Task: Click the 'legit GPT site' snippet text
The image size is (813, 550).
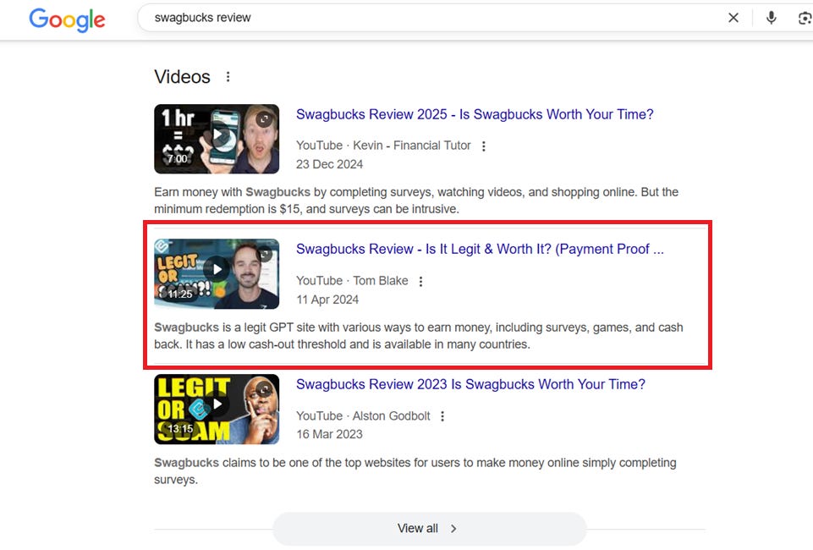Action: click(276, 327)
